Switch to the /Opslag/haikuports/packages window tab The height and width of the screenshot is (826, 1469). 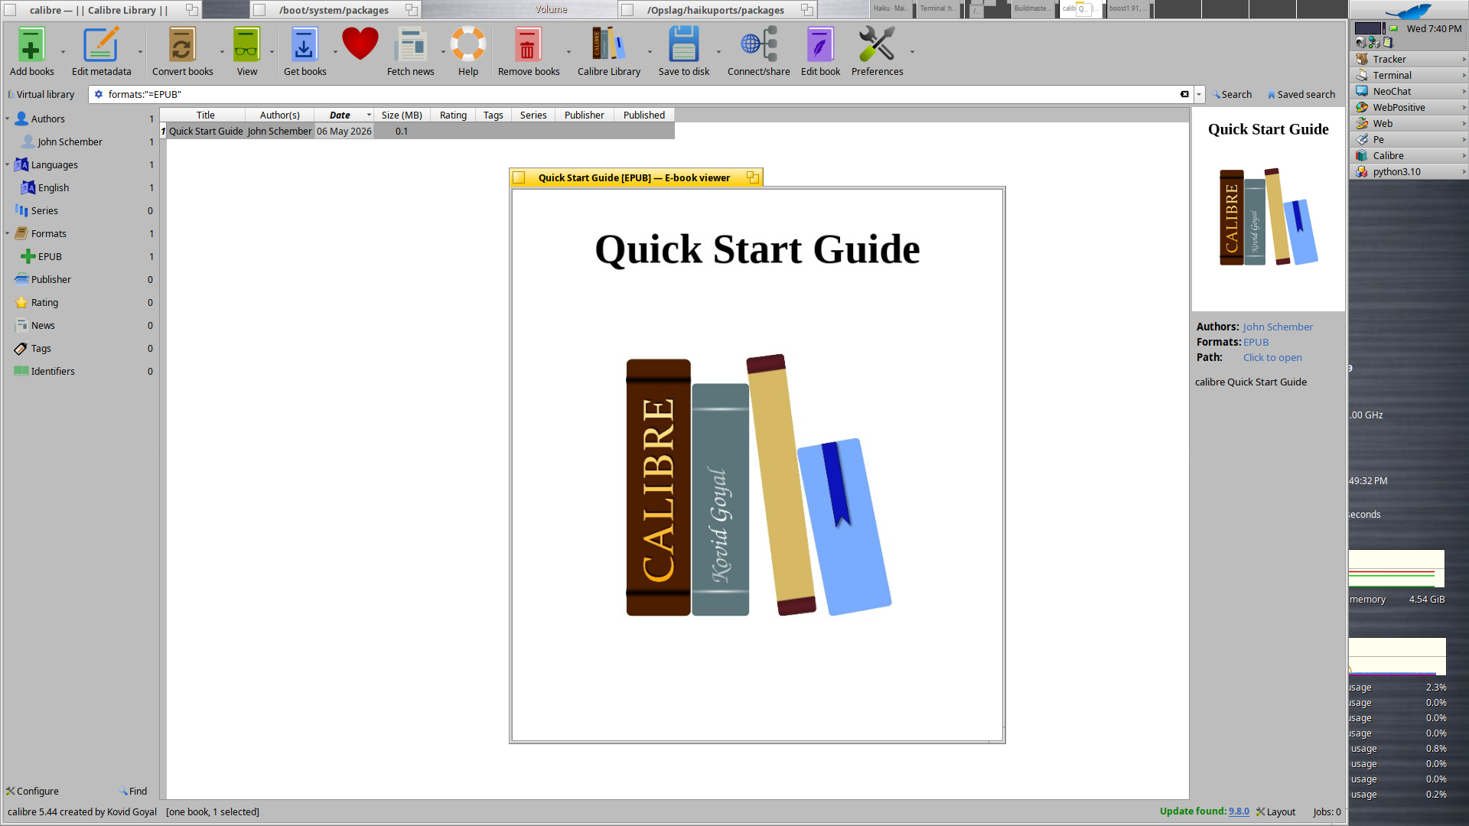[x=715, y=10]
